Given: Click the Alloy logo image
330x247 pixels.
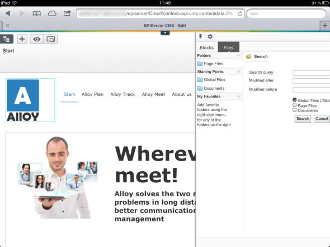Looking at the screenshot, I should (30, 100).
